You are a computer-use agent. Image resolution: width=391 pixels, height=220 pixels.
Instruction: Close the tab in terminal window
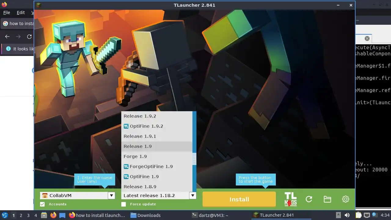pos(367,38)
